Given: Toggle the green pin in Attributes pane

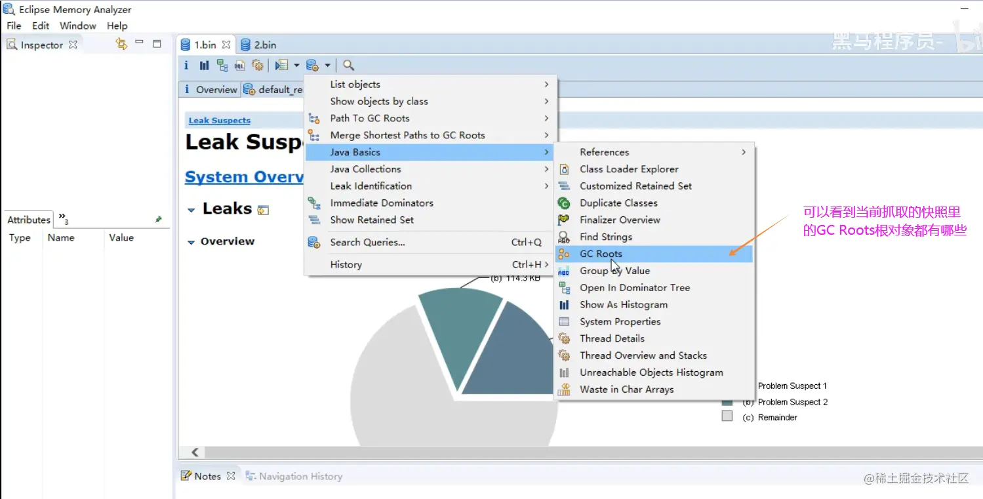Looking at the screenshot, I should (x=158, y=219).
